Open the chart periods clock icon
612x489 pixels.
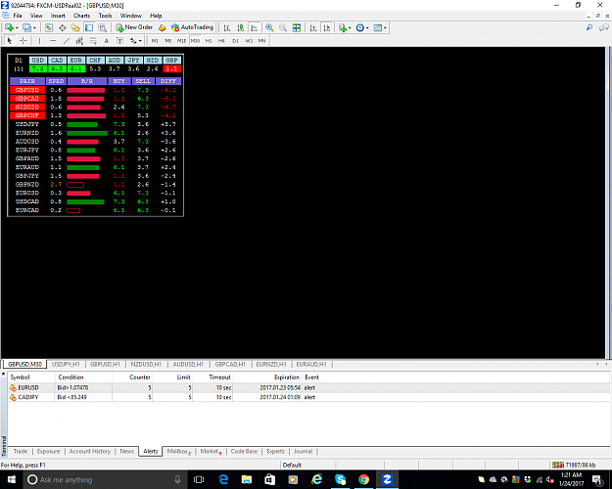pos(360,27)
